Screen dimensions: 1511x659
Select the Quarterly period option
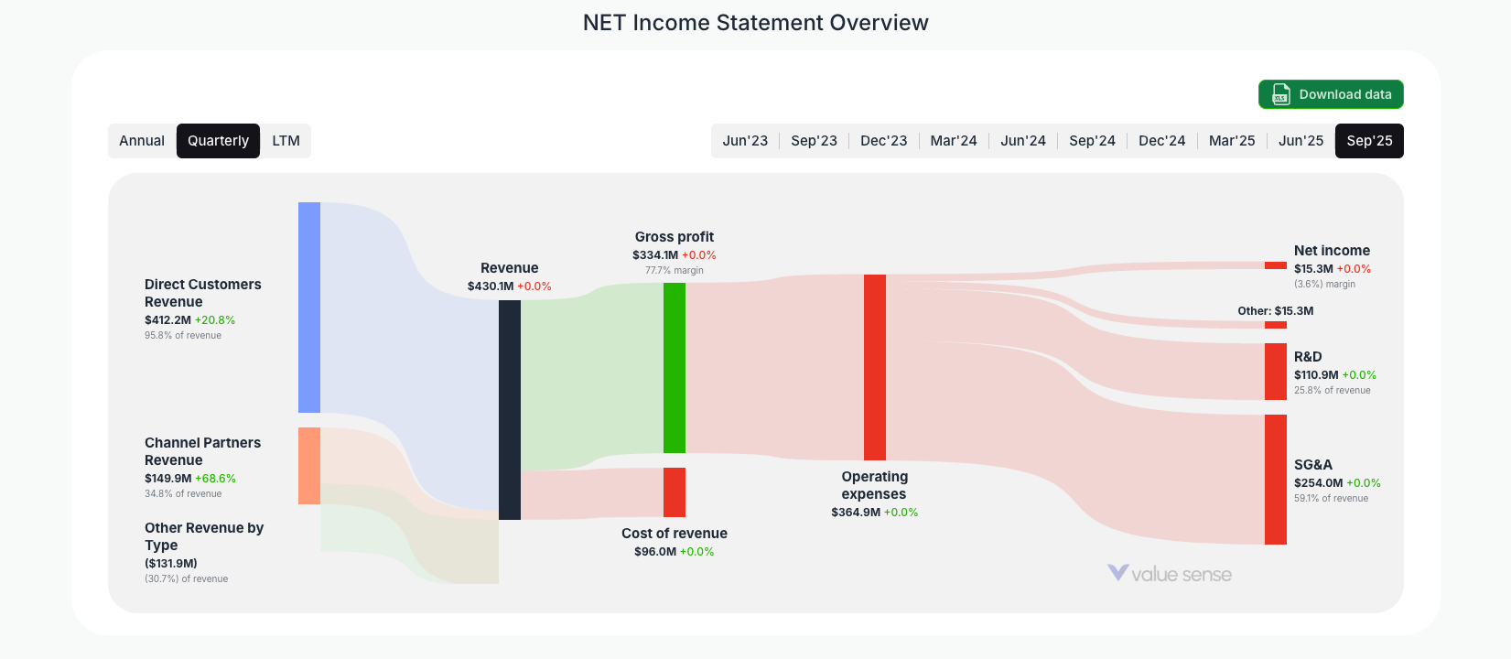218,140
